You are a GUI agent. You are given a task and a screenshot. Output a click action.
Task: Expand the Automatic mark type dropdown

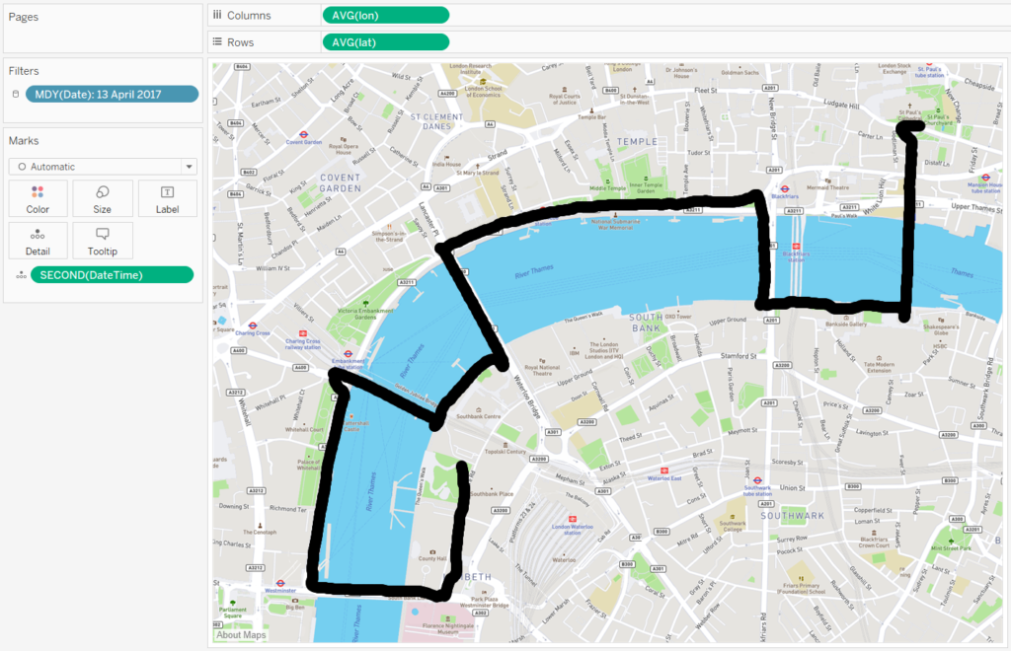click(x=103, y=167)
